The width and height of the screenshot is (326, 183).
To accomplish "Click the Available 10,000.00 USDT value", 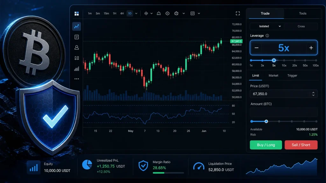I will click(307, 129).
